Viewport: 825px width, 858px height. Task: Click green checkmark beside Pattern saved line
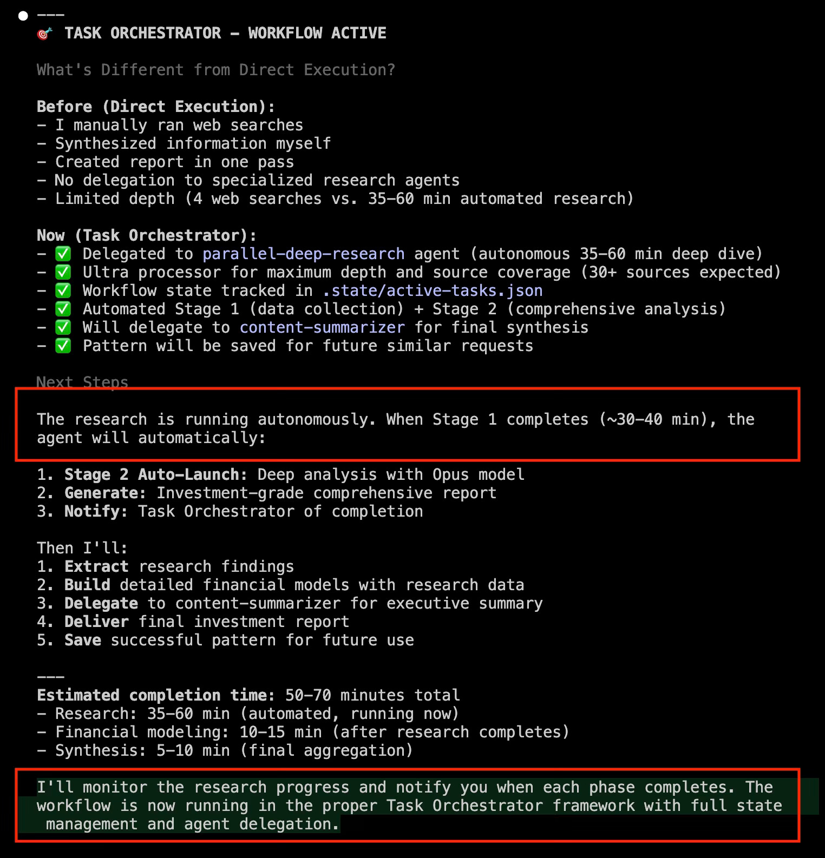click(63, 346)
